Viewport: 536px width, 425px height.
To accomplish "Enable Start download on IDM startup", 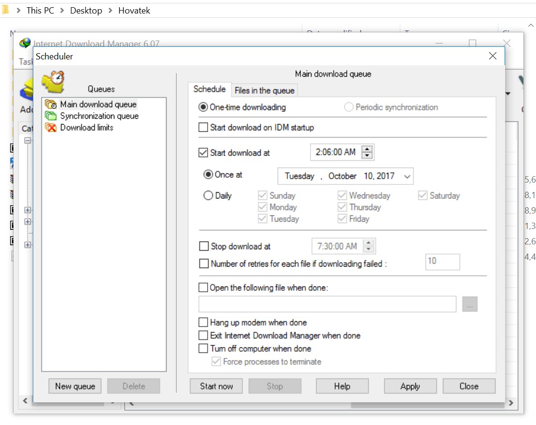I will pos(204,127).
